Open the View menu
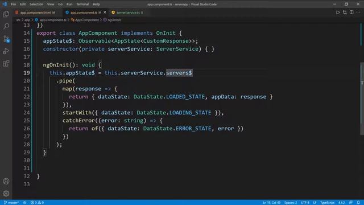Image resolution: width=364 pixels, height=205 pixels. (51, 4)
